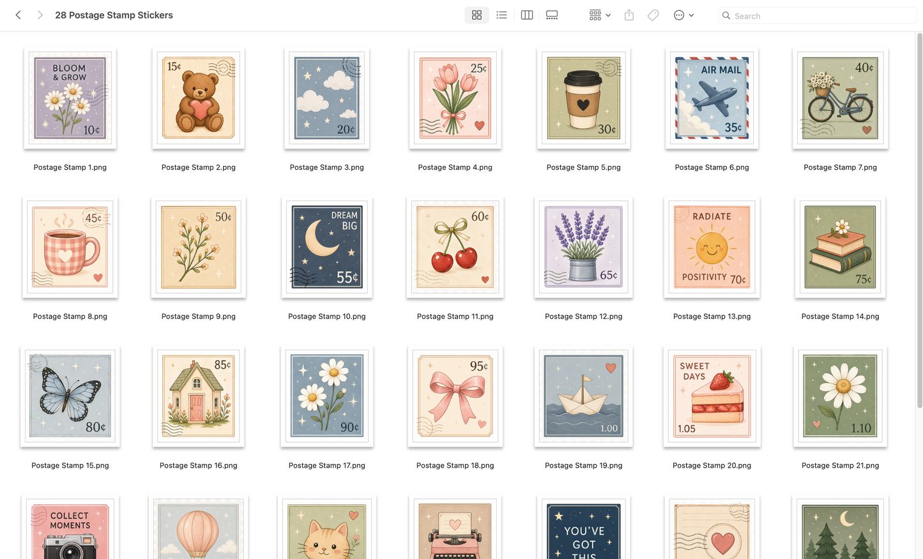This screenshot has width=923, height=559.
Task: Select the Dream Big moon stamp thumbnail
Action: click(x=327, y=247)
